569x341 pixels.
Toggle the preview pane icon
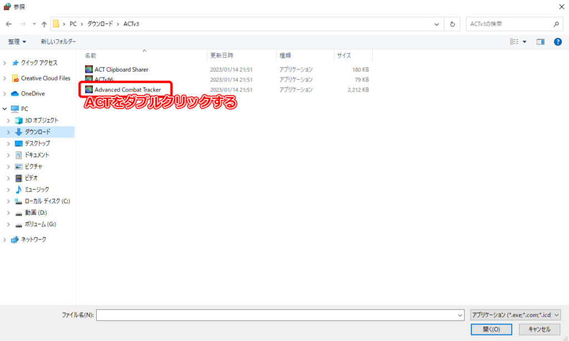click(540, 42)
